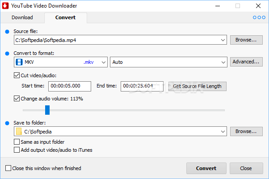Start conversion with the Convert button
Image resolution: width=269 pixels, height=179 pixels.
[206, 168]
